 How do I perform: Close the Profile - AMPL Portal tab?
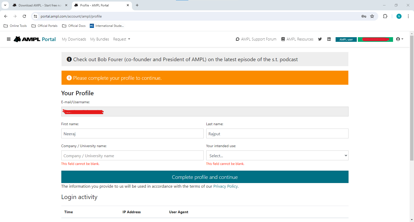click(128, 5)
